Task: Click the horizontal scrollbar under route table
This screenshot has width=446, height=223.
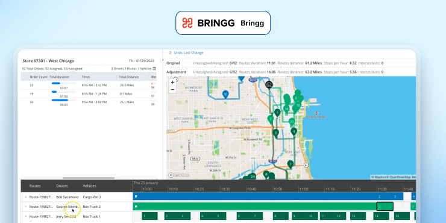Action: coord(89,178)
